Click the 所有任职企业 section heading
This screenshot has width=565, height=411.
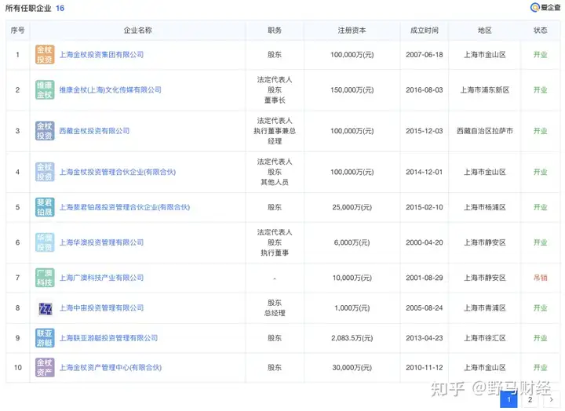(28, 8)
